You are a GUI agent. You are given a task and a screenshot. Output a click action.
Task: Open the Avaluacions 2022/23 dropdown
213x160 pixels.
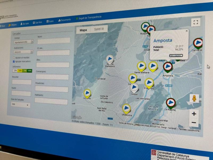(x=24, y=52)
